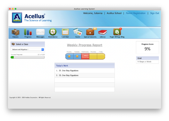169x121 pixels.
Task: Click the Parent Registration link
Action: click(x=136, y=13)
